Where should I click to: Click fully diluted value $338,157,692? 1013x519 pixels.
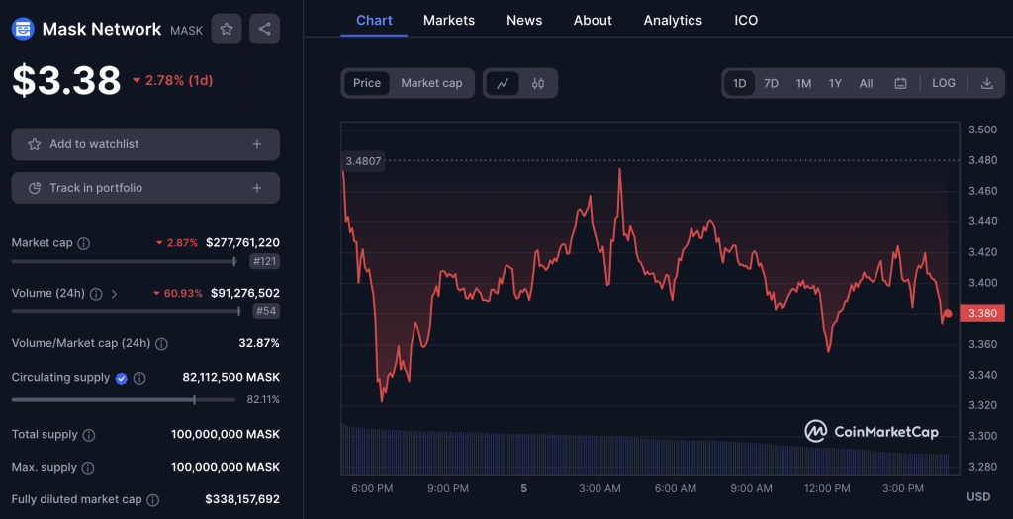[242, 499]
